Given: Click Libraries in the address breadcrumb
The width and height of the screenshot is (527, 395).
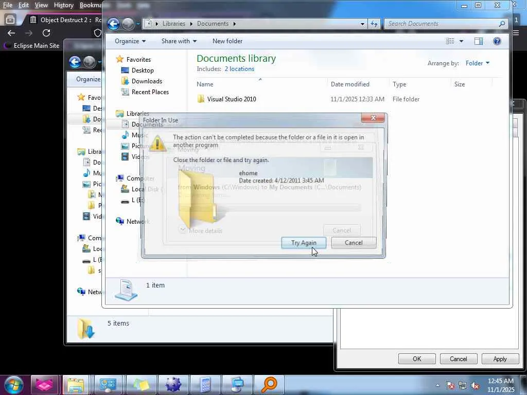Looking at the screenshot, I should 174,24.
